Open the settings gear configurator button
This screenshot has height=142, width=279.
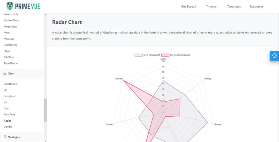(x=274, y=55)
